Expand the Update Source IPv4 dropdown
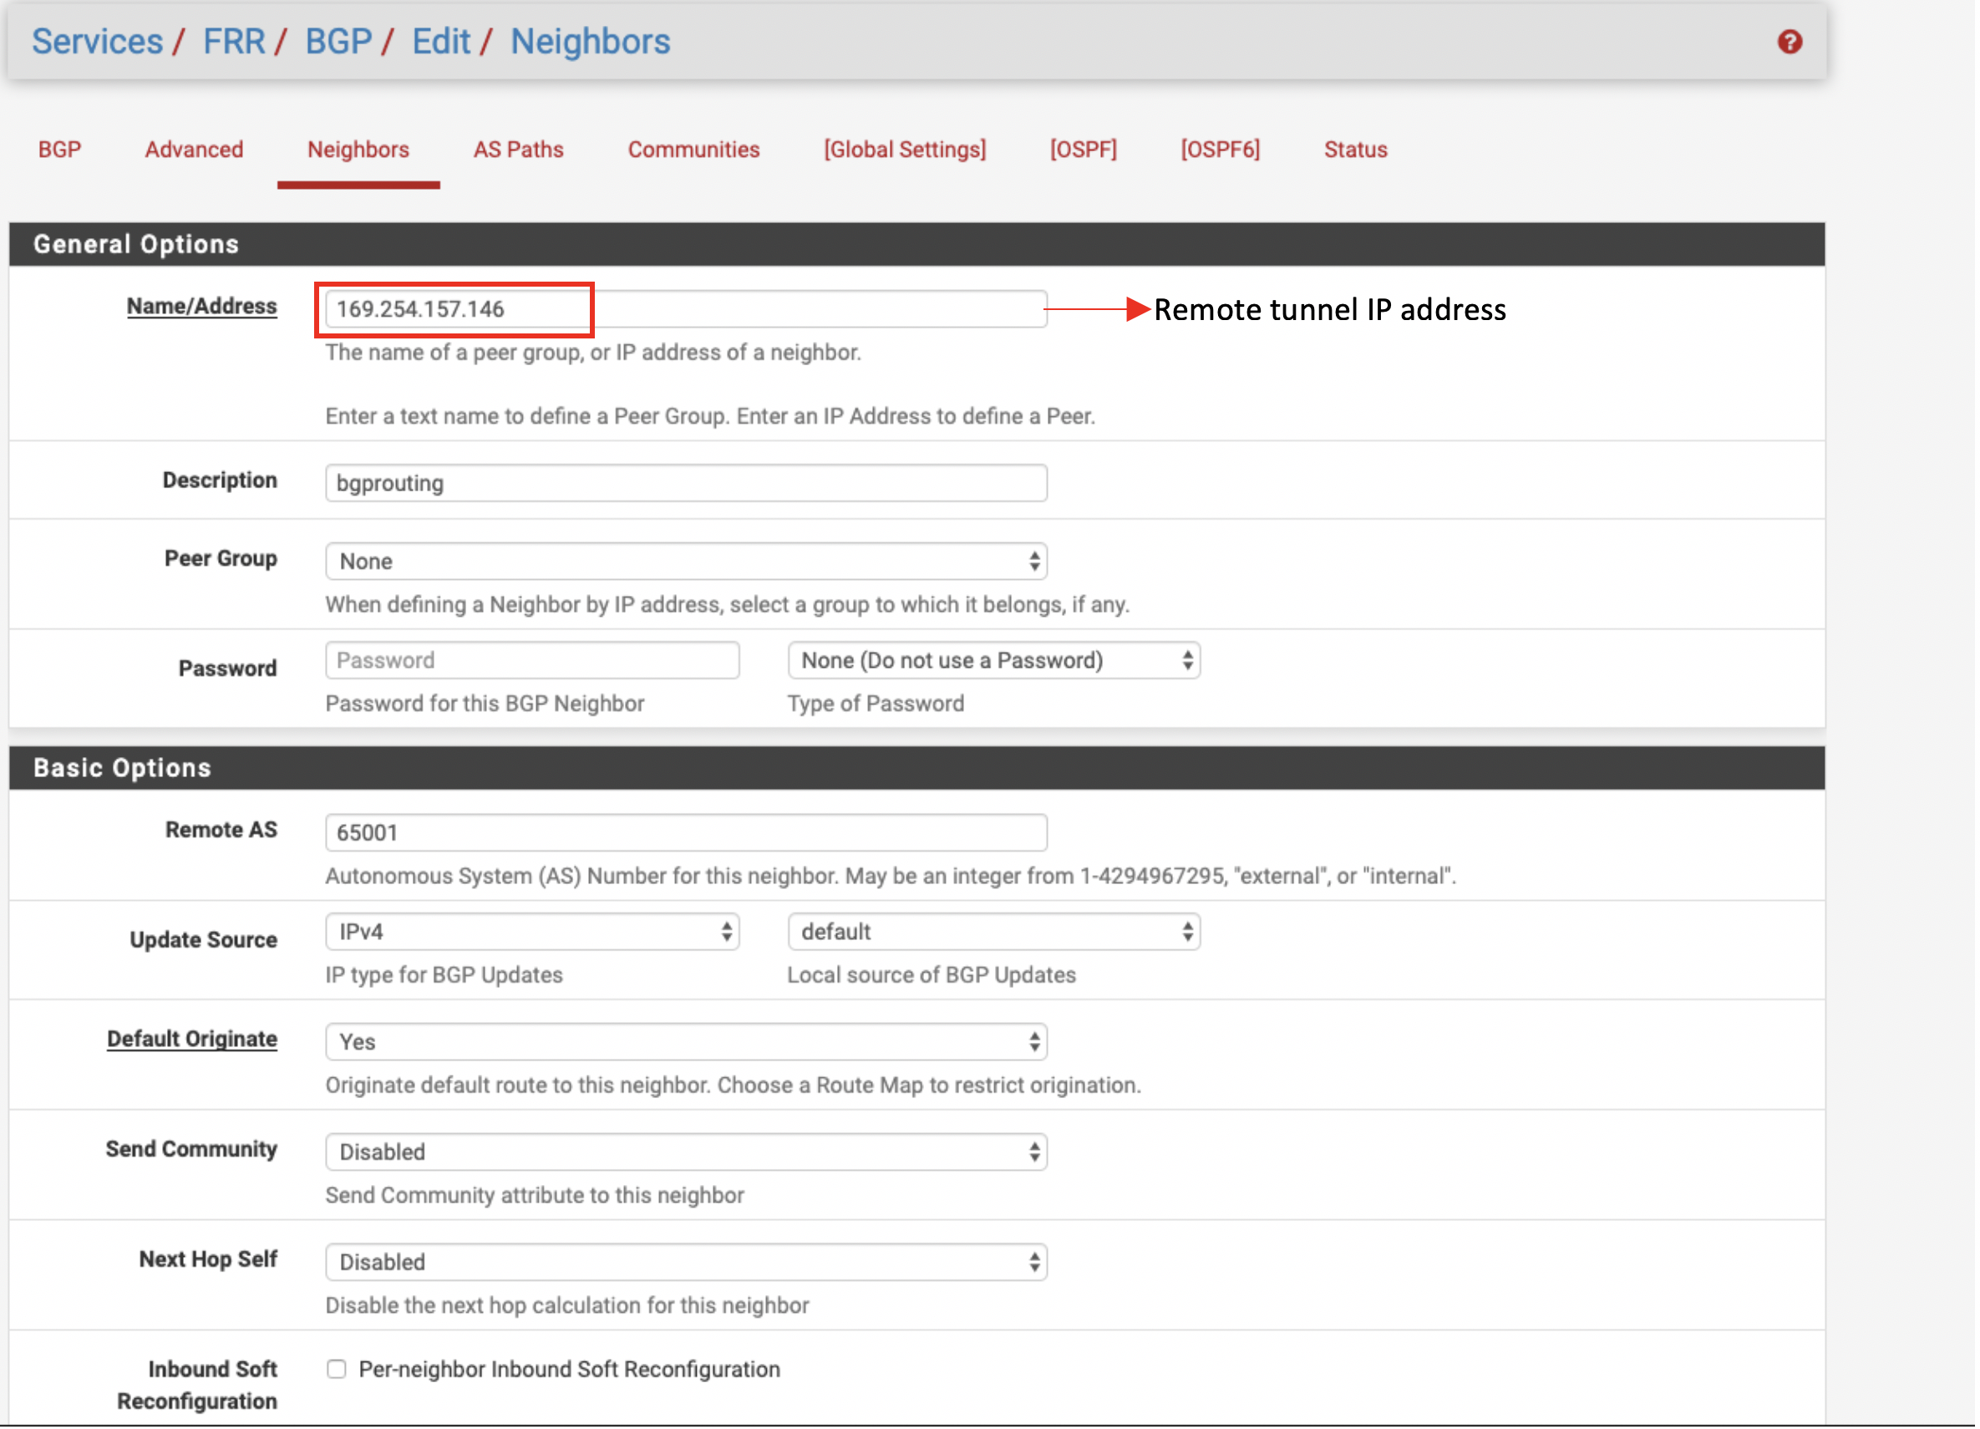 (532, 933)
